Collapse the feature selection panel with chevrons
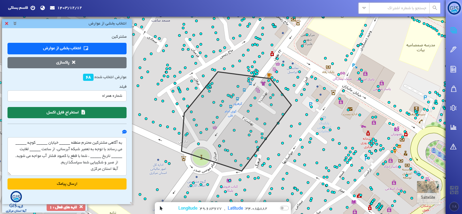This screenshot has height=214, width=462. [x=15, y=23]
